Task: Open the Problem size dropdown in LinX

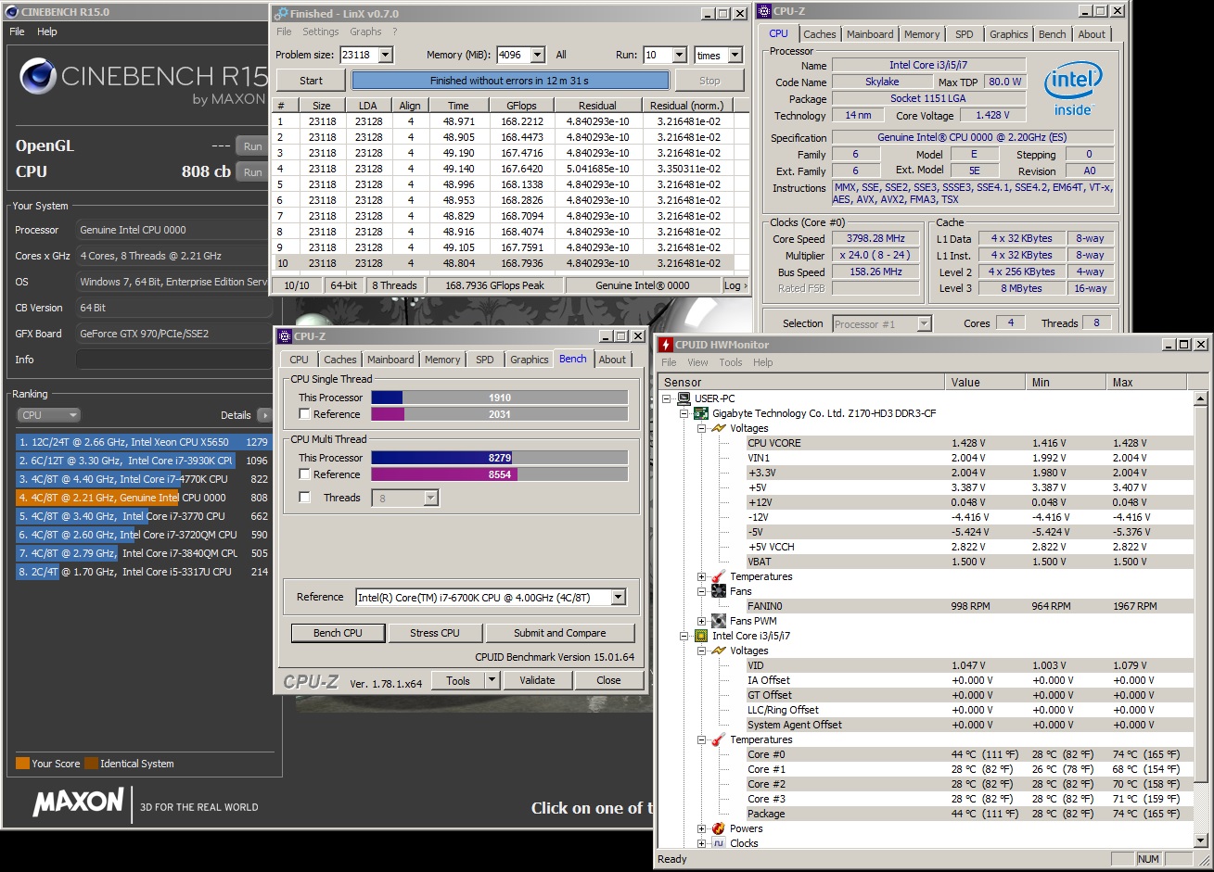Action: (x=385, y=56)
